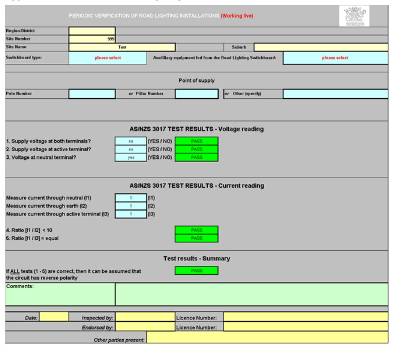Click the Test results Summary PASS cell
The width and height of the screenshot is (394, 349).
tap(196, 270)
